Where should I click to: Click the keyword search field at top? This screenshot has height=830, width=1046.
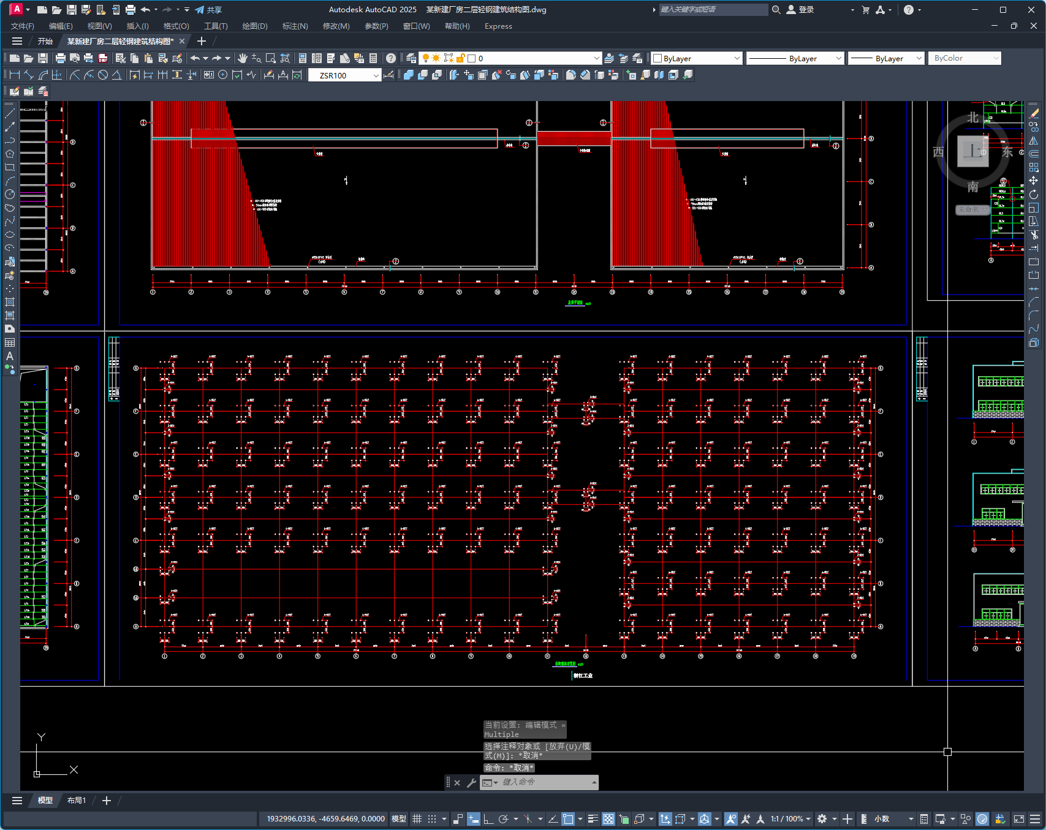tap(713, 10)
